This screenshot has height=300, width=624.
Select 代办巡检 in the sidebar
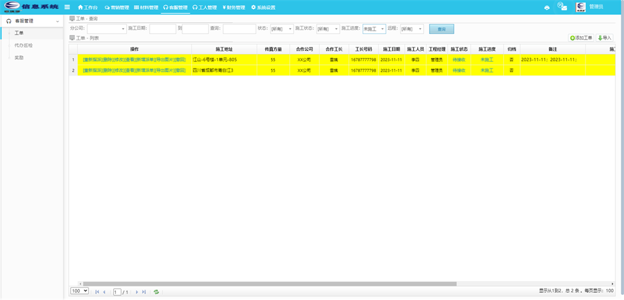23,46
